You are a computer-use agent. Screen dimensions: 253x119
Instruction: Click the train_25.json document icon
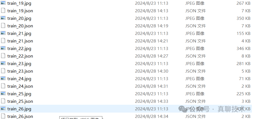pos(3,101)
